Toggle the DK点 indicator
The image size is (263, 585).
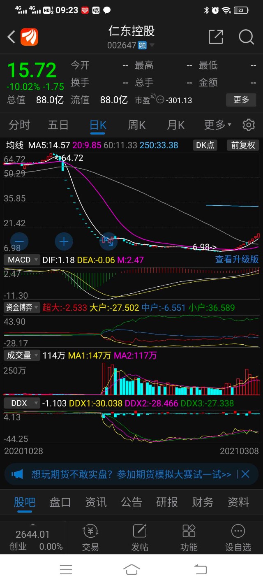click(x=205, y=145)
